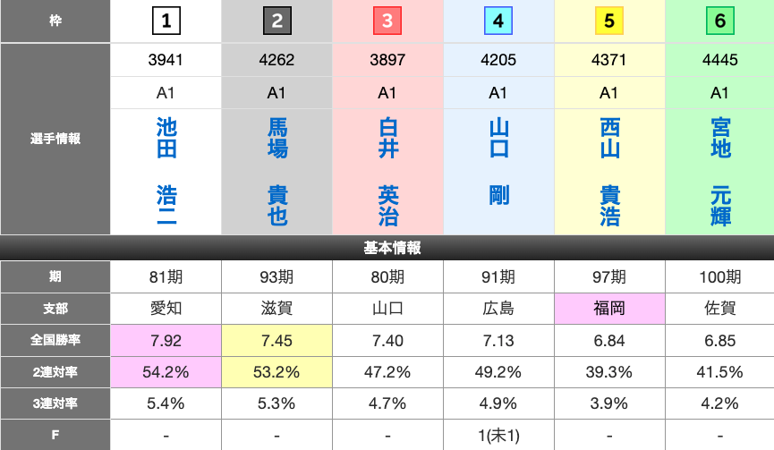This screenshot has width=774, height=450.
Task: Click the blue lane 4 number badge
Action: (x=498, y=21)
